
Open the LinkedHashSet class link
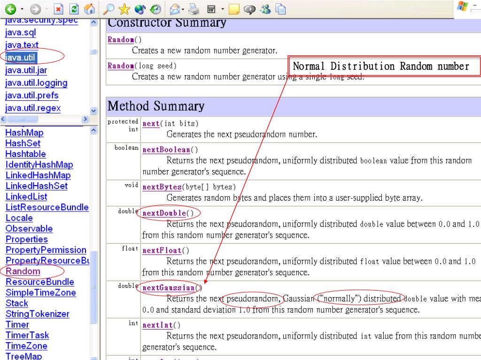(37, 186)
